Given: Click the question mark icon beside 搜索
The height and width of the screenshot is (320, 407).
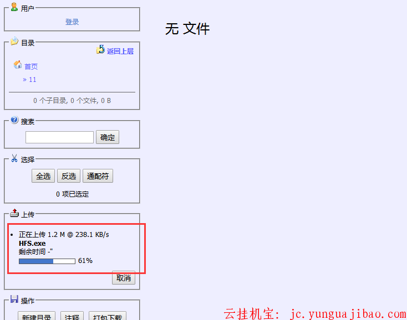Looking at the screenshot, I should [14, 120].
